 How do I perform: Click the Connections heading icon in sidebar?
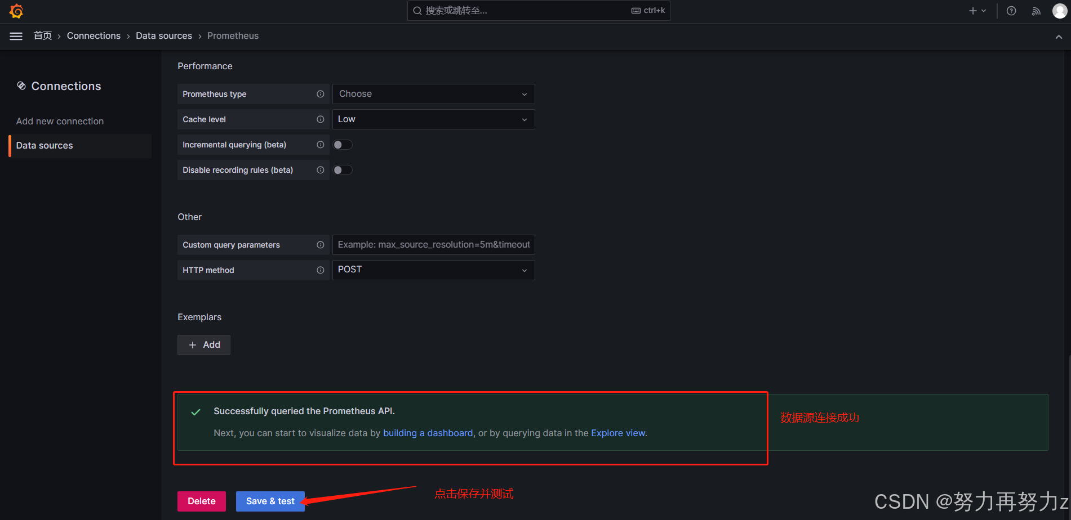(x=21, y=86)
